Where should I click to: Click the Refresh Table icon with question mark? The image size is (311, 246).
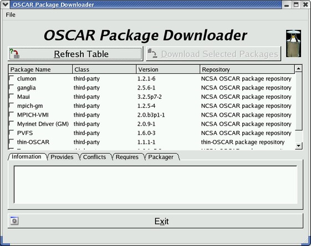14,53
